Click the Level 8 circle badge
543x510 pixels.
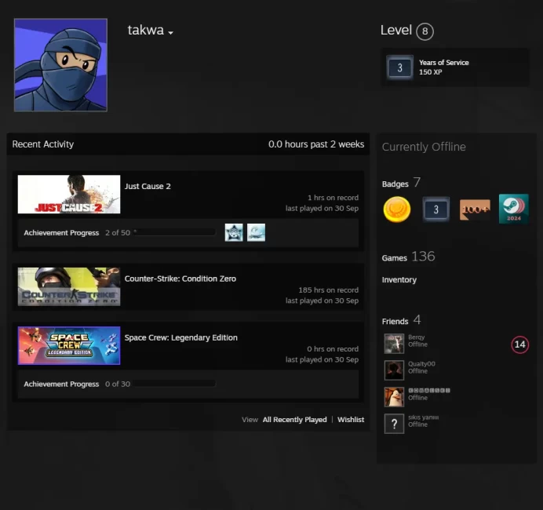click(425, 31)
